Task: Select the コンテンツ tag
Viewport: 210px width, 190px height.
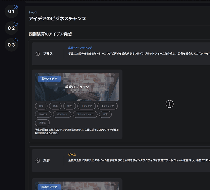Action: click(87, 106)
